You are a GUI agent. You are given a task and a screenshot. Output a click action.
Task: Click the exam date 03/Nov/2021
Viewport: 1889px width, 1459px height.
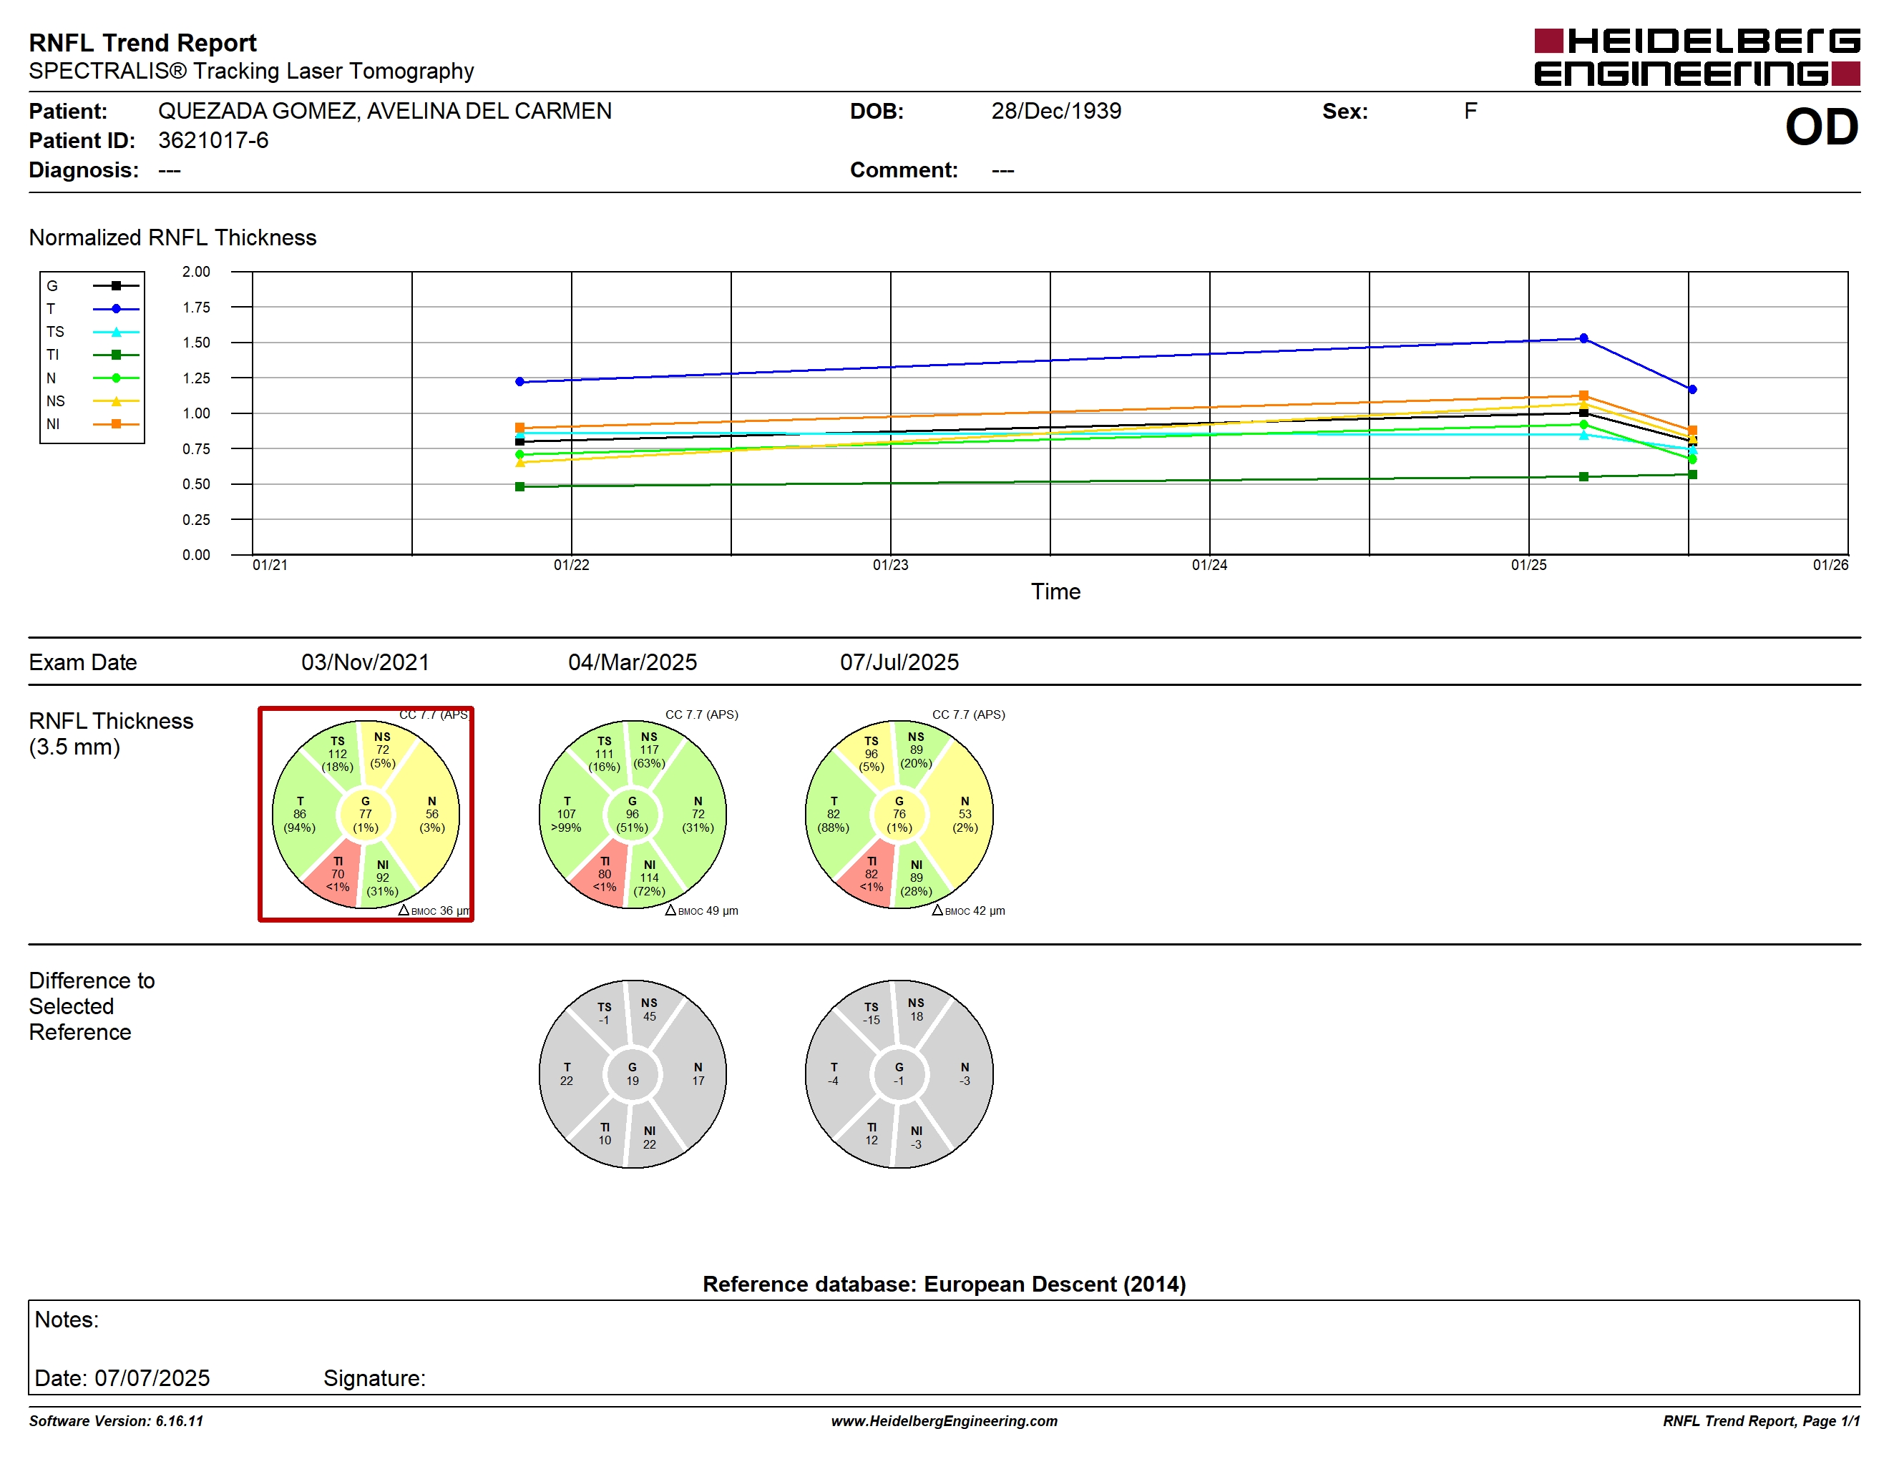point(365,662)
